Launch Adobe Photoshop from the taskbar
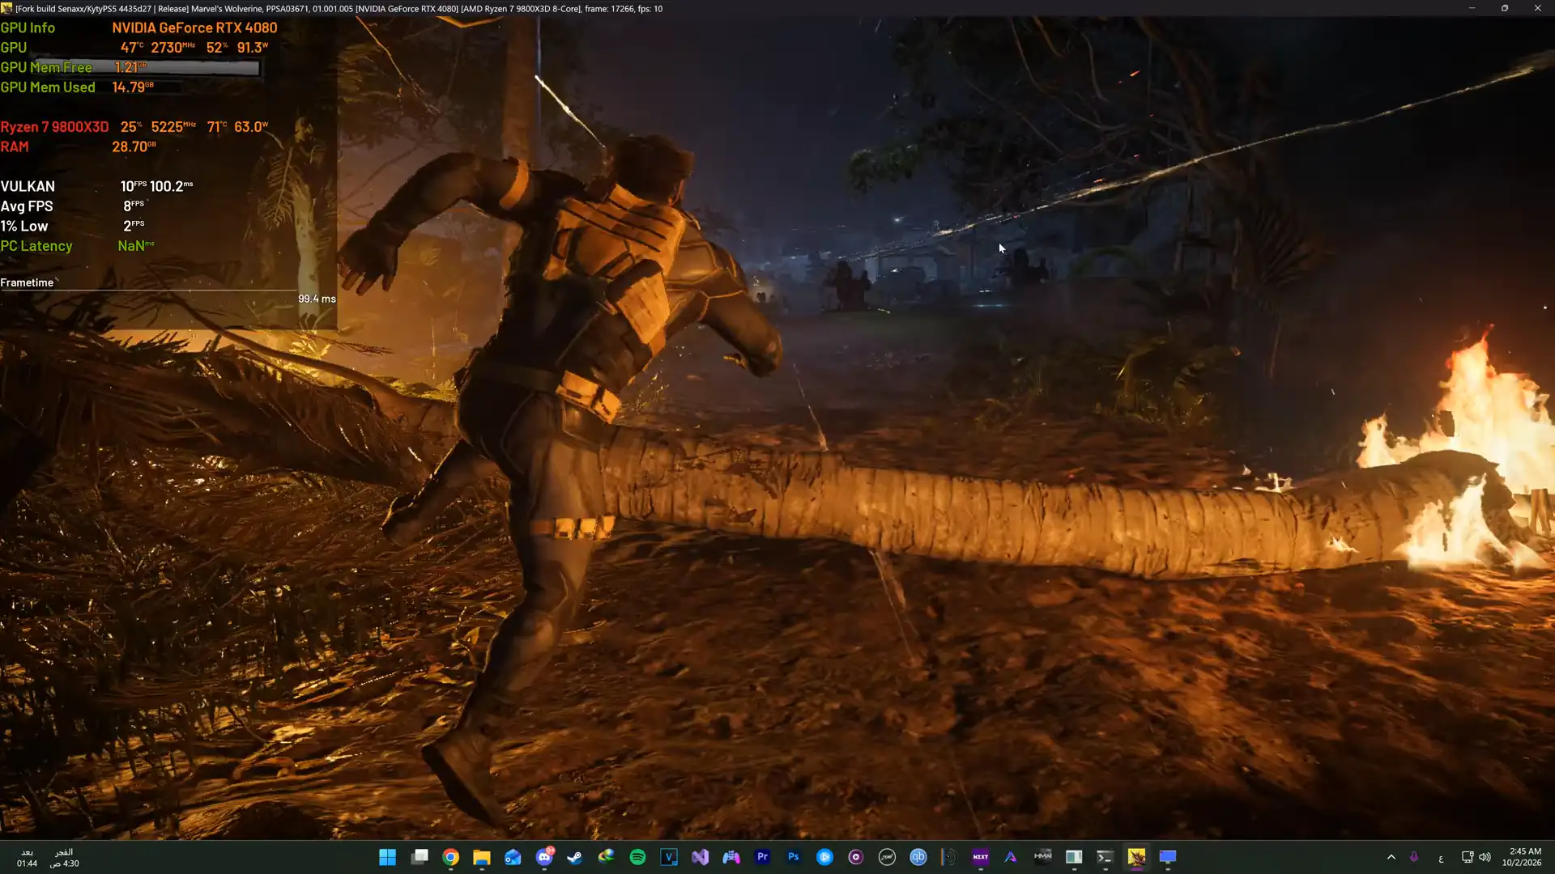This screenshot has height=874, width=1555. pos(794,857)
